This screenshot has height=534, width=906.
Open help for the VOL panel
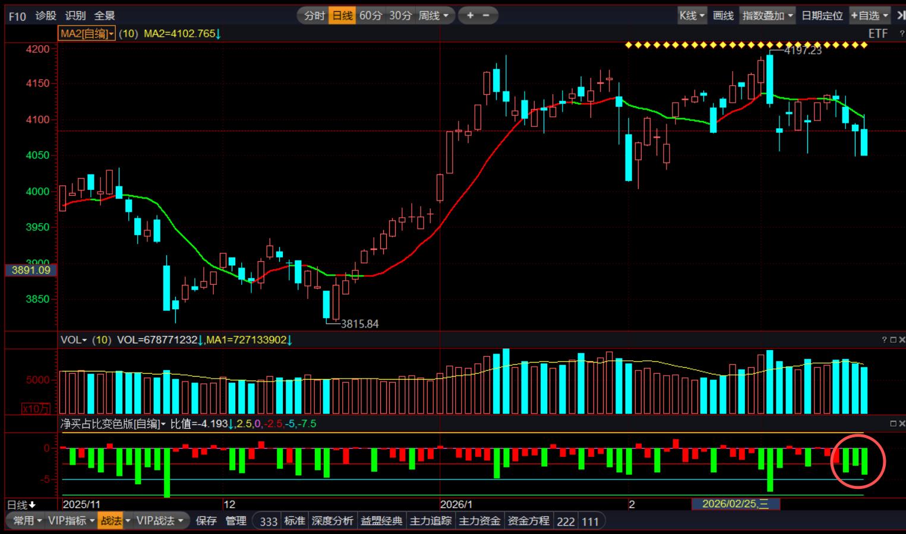coord(884,340)
